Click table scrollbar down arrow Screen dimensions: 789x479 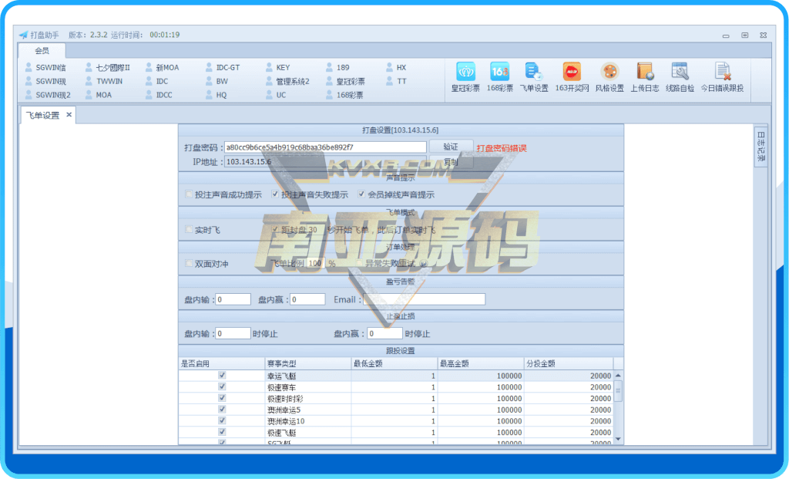pos(619,440)
